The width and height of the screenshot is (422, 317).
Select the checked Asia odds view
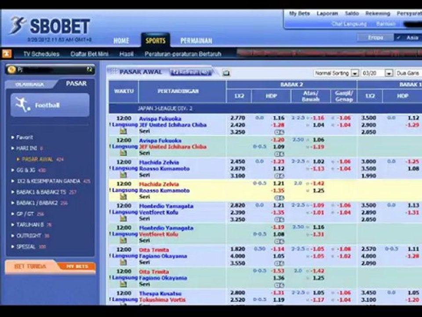408,37
